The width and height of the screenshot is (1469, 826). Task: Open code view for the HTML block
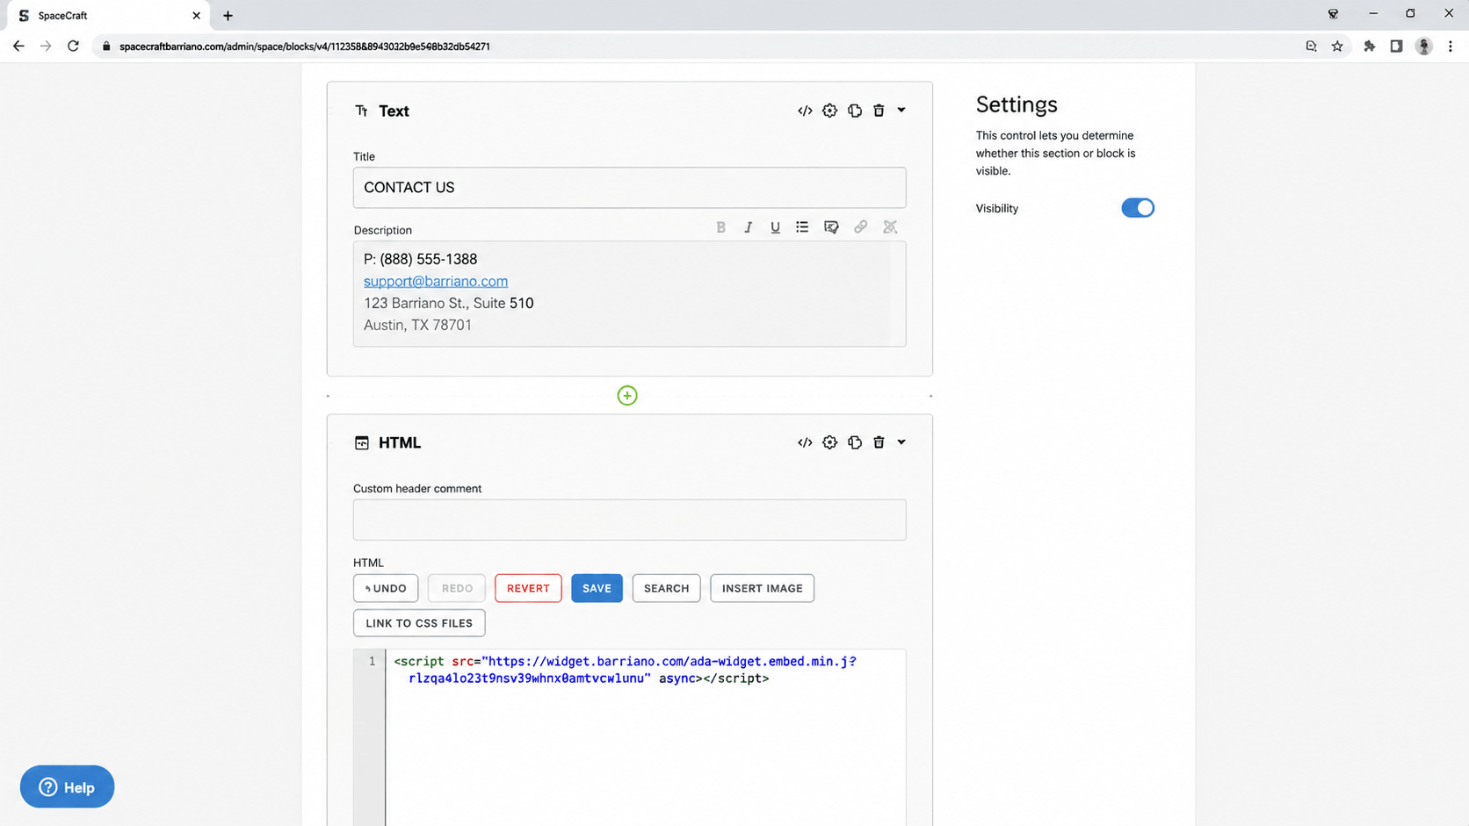coord(805,442)
